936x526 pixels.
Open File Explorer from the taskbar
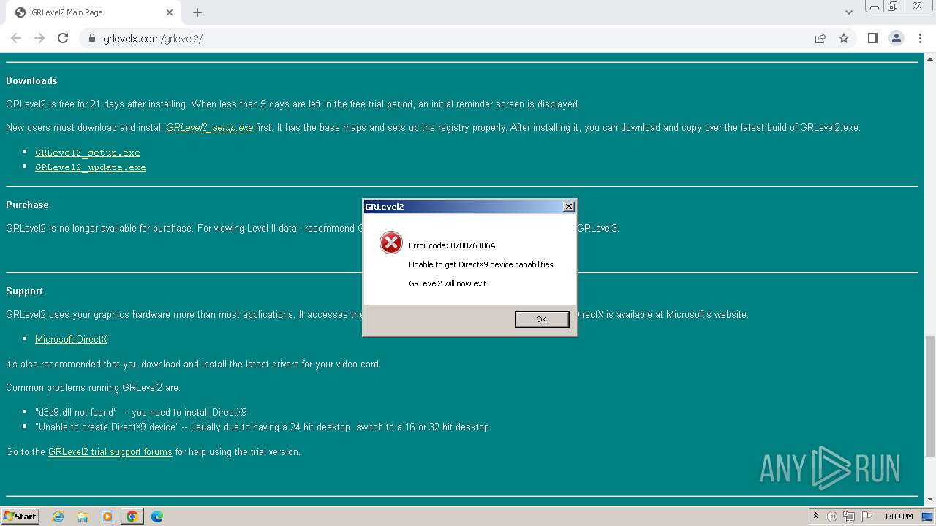(83, 517)
